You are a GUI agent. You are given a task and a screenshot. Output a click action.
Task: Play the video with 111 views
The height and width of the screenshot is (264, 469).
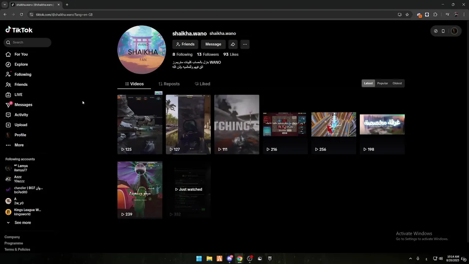click(237, 125)
